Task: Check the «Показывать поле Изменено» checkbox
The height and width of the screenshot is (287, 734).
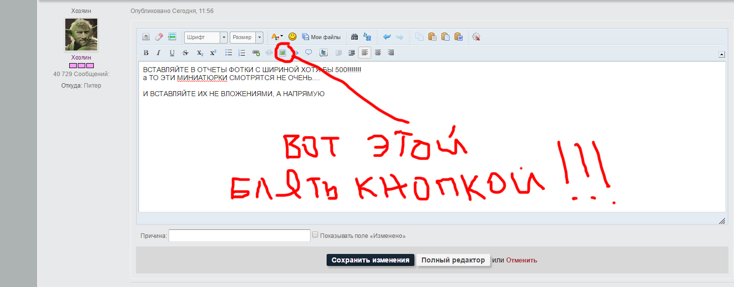Action: pos(315,234)
